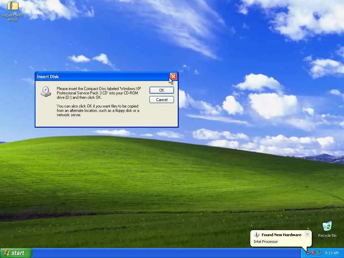344x258 pixels.
Task: Close the Insert Disk dialog window
Action: pyautogui.click(x=173, y=76)
